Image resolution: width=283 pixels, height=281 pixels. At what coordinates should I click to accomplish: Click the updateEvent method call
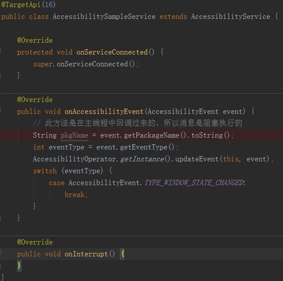197,159
